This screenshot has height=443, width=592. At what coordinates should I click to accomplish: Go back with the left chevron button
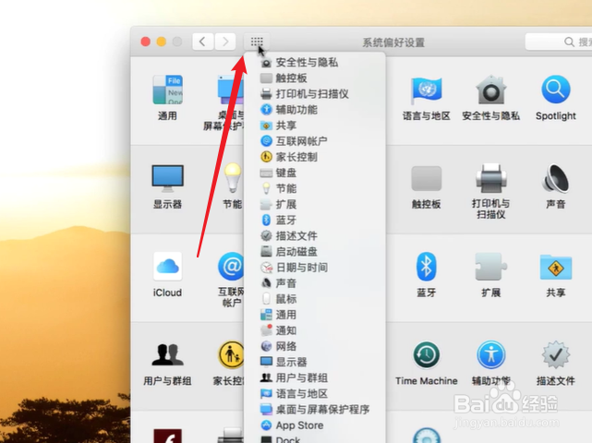pos(203,42)
